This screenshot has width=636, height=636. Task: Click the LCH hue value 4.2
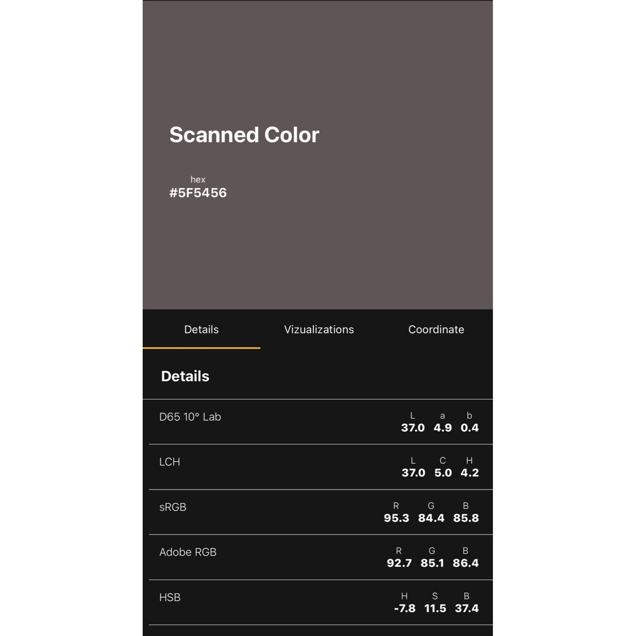pyautogui.click(x=470, y=473)
